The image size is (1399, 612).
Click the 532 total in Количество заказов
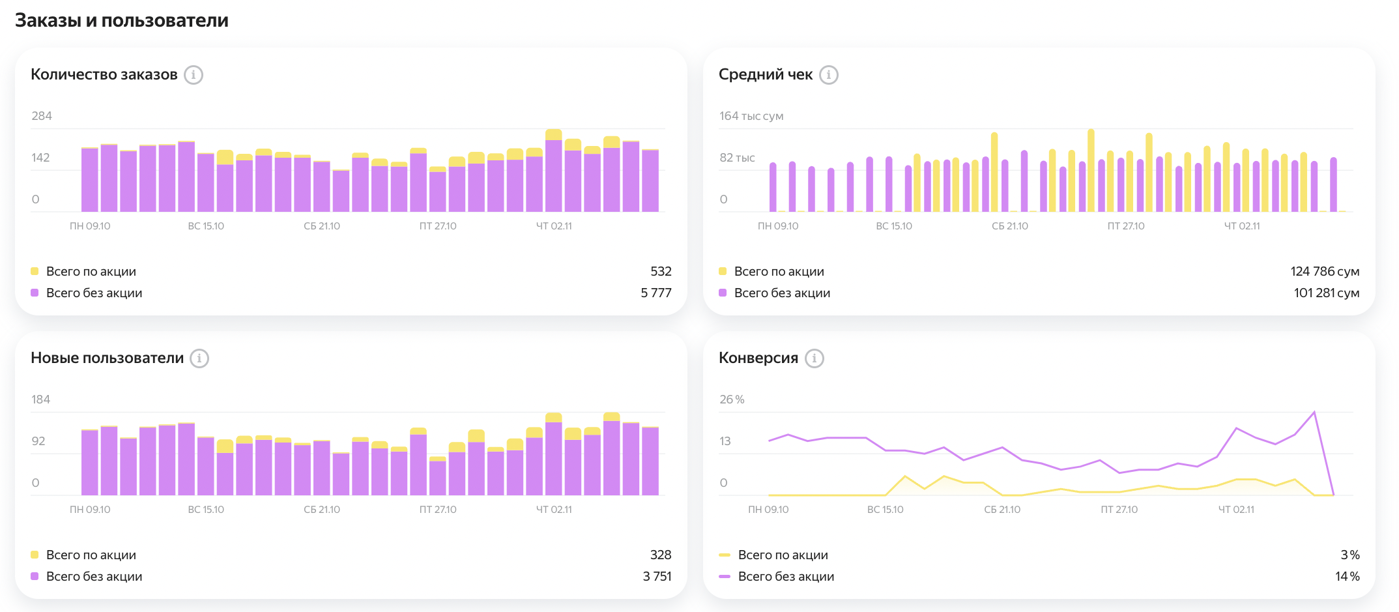660,271
